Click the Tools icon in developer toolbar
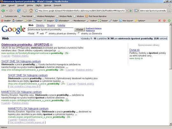This screenshot has height=129, width=172. (x=111, y=20)
